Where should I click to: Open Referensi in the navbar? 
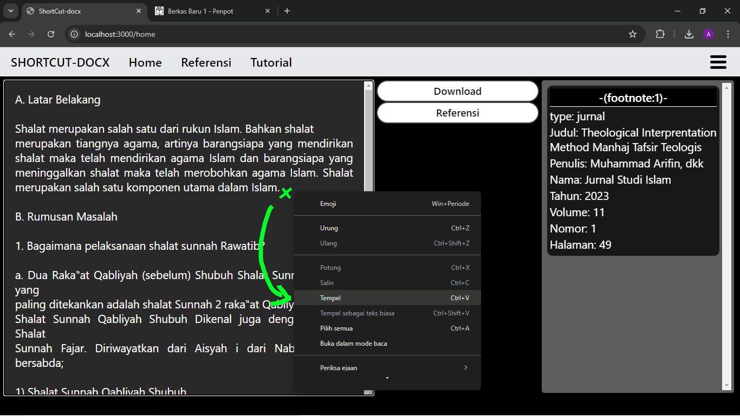pyautogui.click(x=206, y=62)
